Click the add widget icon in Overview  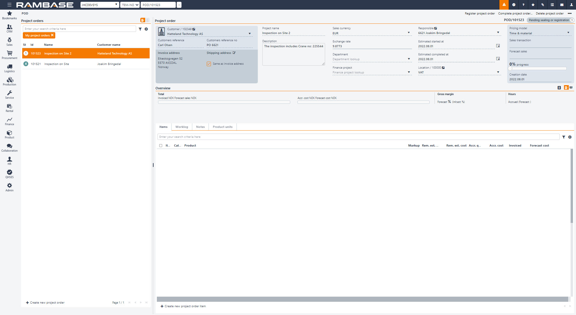(559, 88)
